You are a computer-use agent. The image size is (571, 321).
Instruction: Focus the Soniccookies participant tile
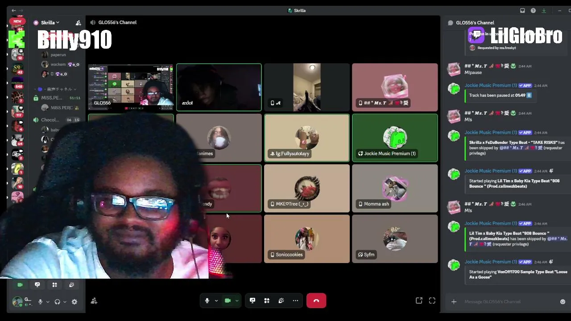(307, 239)
